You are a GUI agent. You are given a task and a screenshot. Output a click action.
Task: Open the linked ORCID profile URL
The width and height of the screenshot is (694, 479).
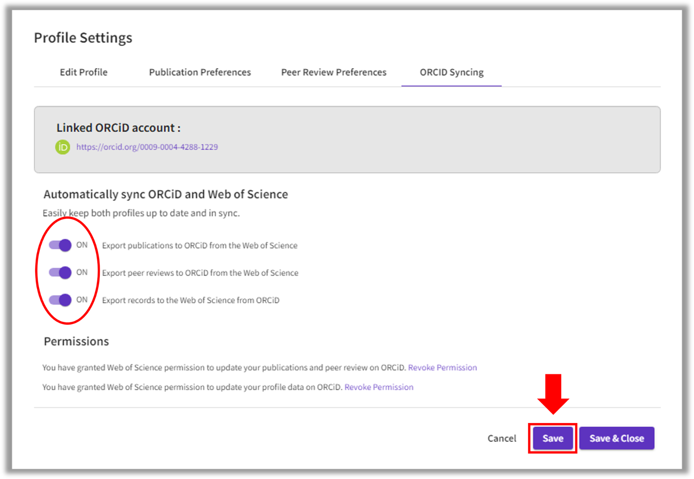point(147,147)
